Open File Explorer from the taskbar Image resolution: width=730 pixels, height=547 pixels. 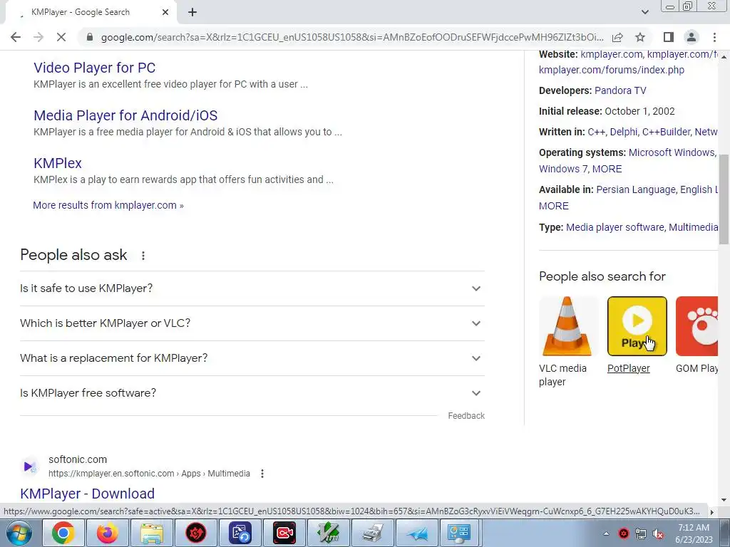(152, 533)
